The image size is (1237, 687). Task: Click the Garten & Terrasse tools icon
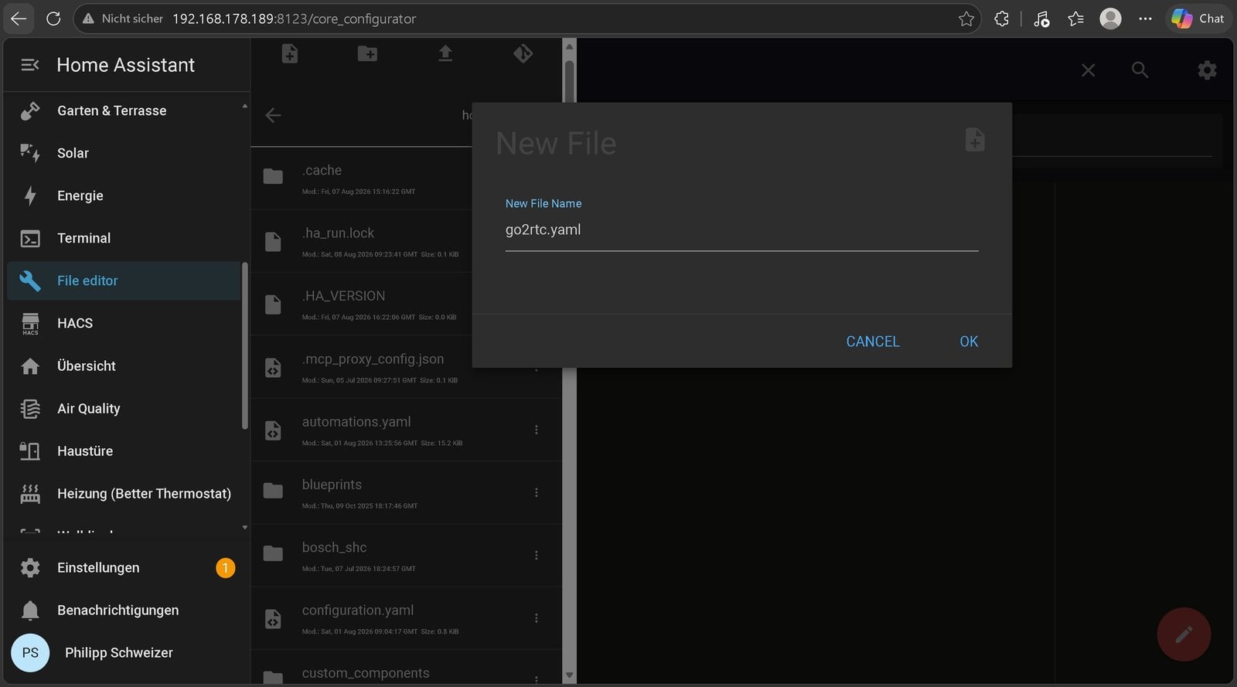[30, 111]
